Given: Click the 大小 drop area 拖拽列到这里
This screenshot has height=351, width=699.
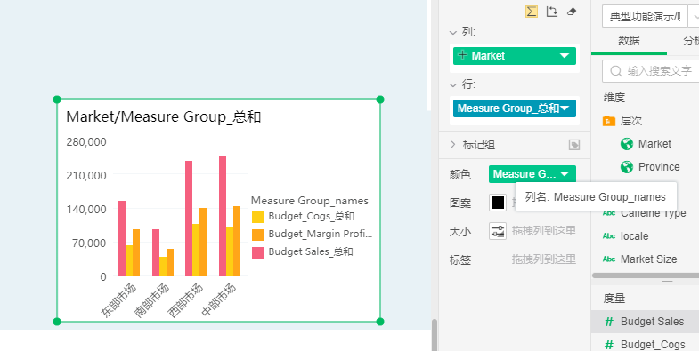Looking at the screenshot, I should 544,231.
